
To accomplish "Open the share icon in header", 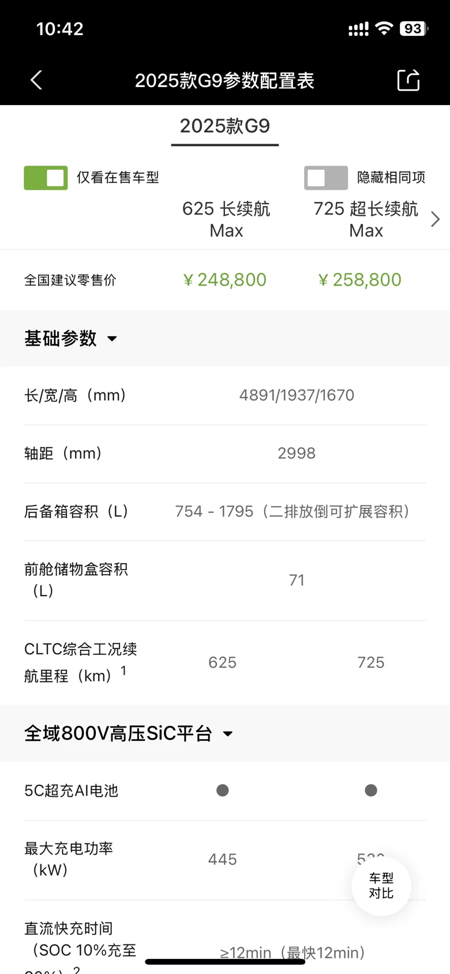I will (x=408, y=80).
